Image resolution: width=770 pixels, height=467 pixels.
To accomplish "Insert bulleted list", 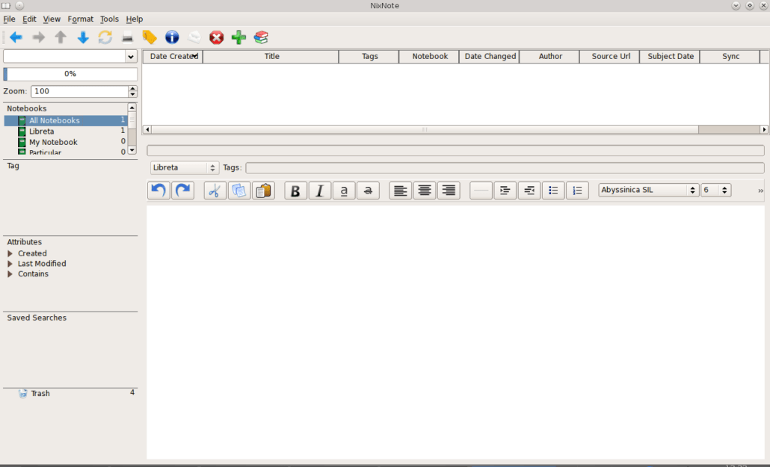I will tap(553, 191).
